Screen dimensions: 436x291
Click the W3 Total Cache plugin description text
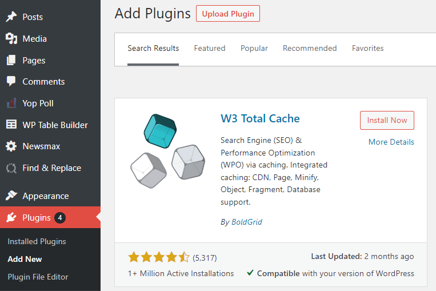274,171
